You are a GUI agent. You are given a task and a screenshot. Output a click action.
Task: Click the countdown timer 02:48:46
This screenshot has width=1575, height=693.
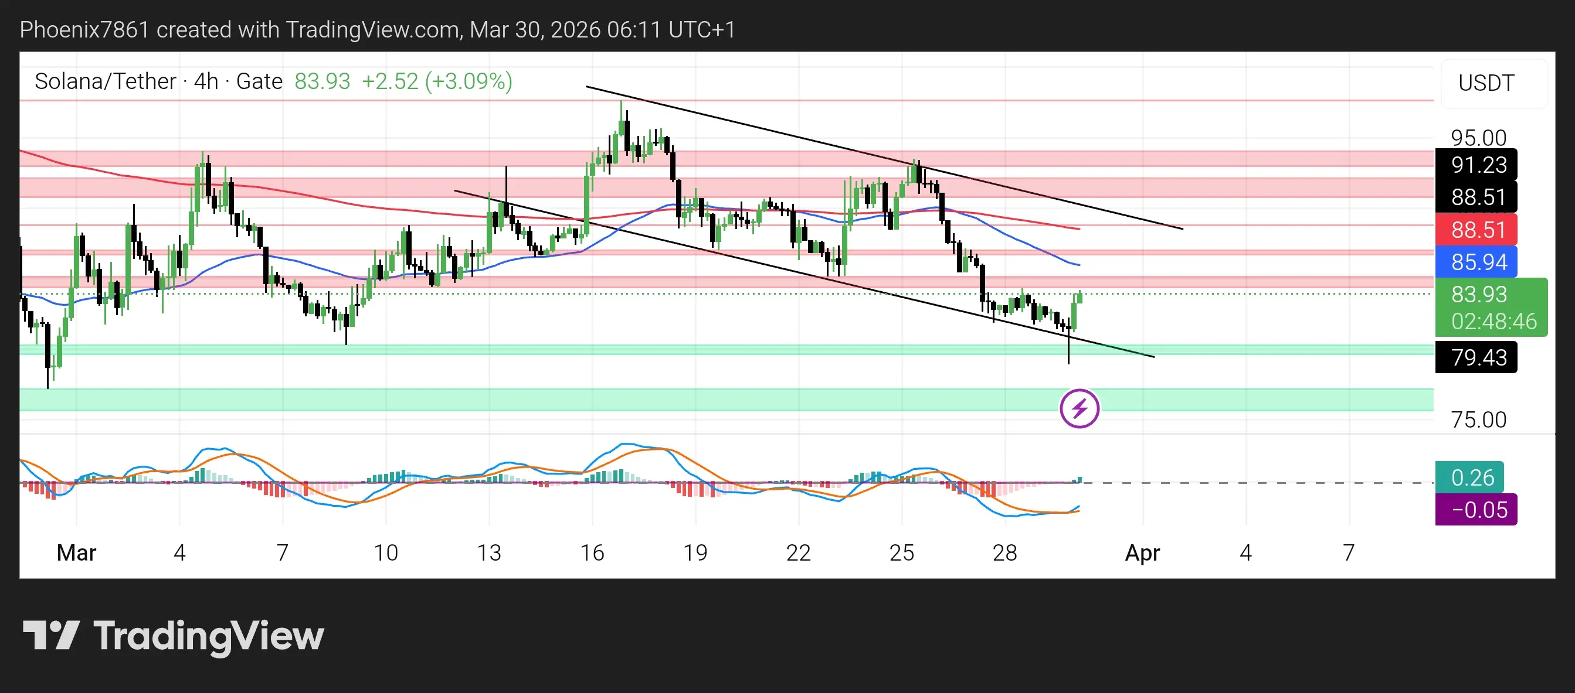1493,321
